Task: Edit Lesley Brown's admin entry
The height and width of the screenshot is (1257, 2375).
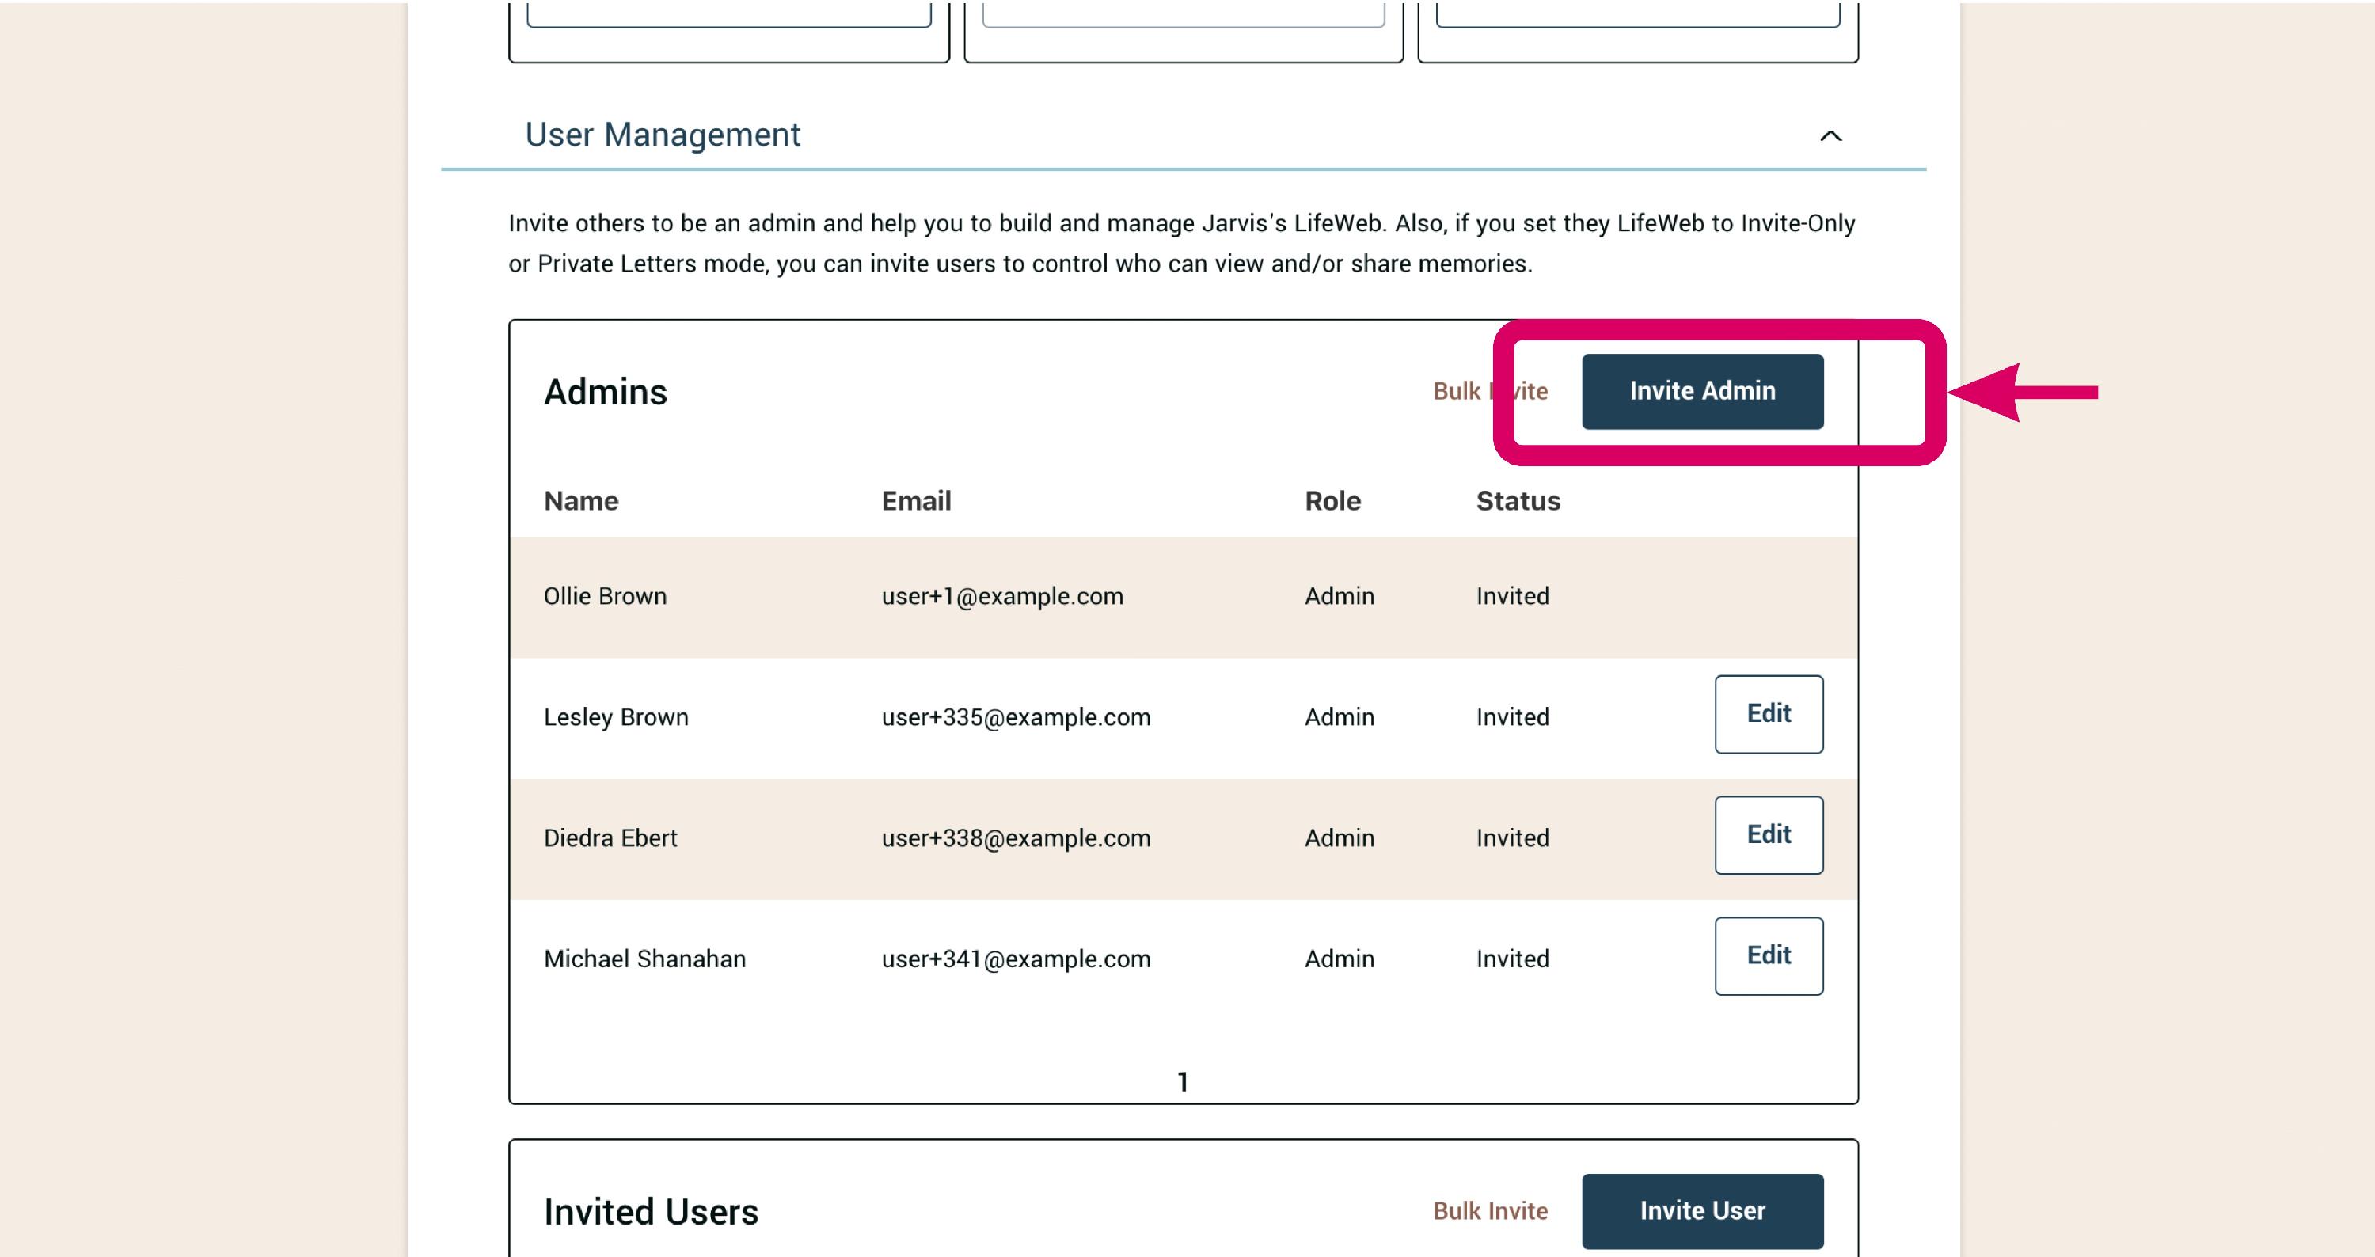Action: coord(1768,713)
